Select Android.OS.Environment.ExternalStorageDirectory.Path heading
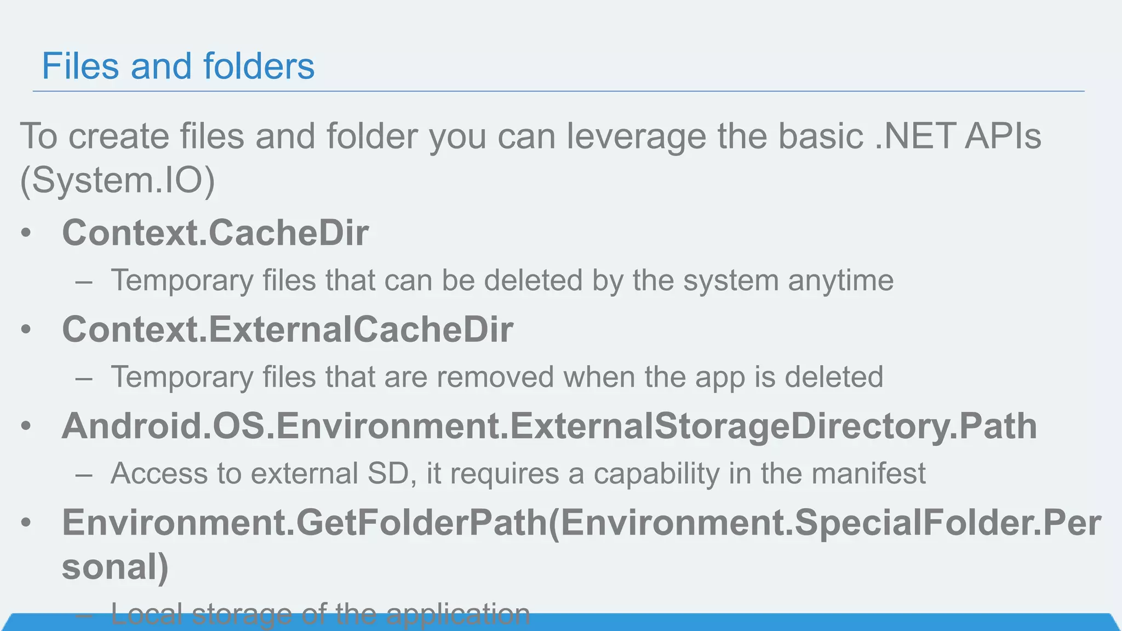 [549, 427]
